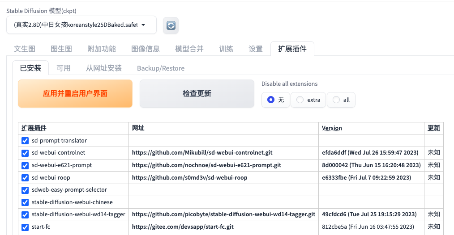Viewport: 454px width, 235px height.
Task: Toggle the sdweb-easy-prompt-selector checkbox
Action: point(25,190)
